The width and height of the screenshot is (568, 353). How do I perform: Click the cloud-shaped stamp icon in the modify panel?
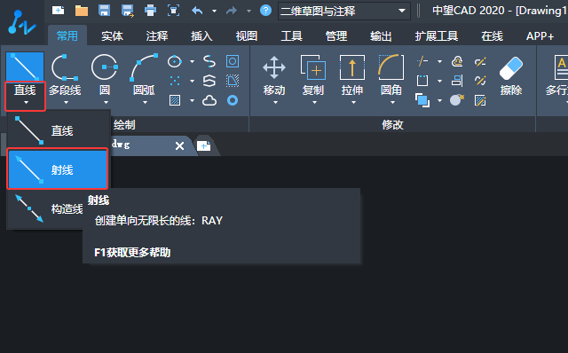click(x=457, y=61)
